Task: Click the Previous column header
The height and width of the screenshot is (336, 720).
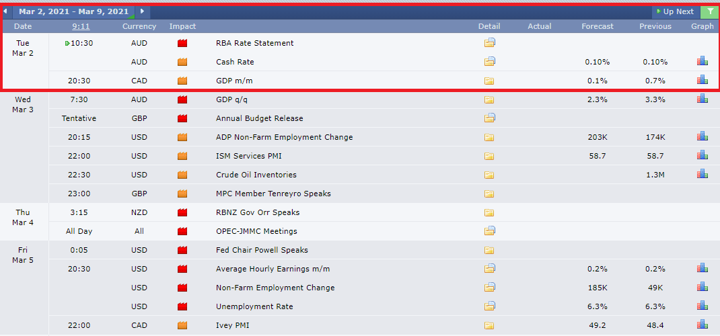Action: [x=655, y=26]
